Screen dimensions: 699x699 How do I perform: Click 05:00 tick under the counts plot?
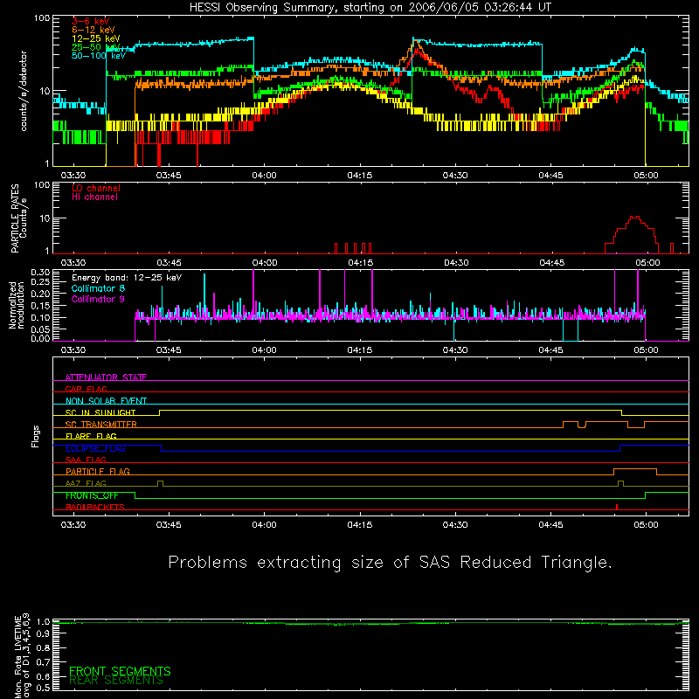pyautogui.click(x=646, y=176)
